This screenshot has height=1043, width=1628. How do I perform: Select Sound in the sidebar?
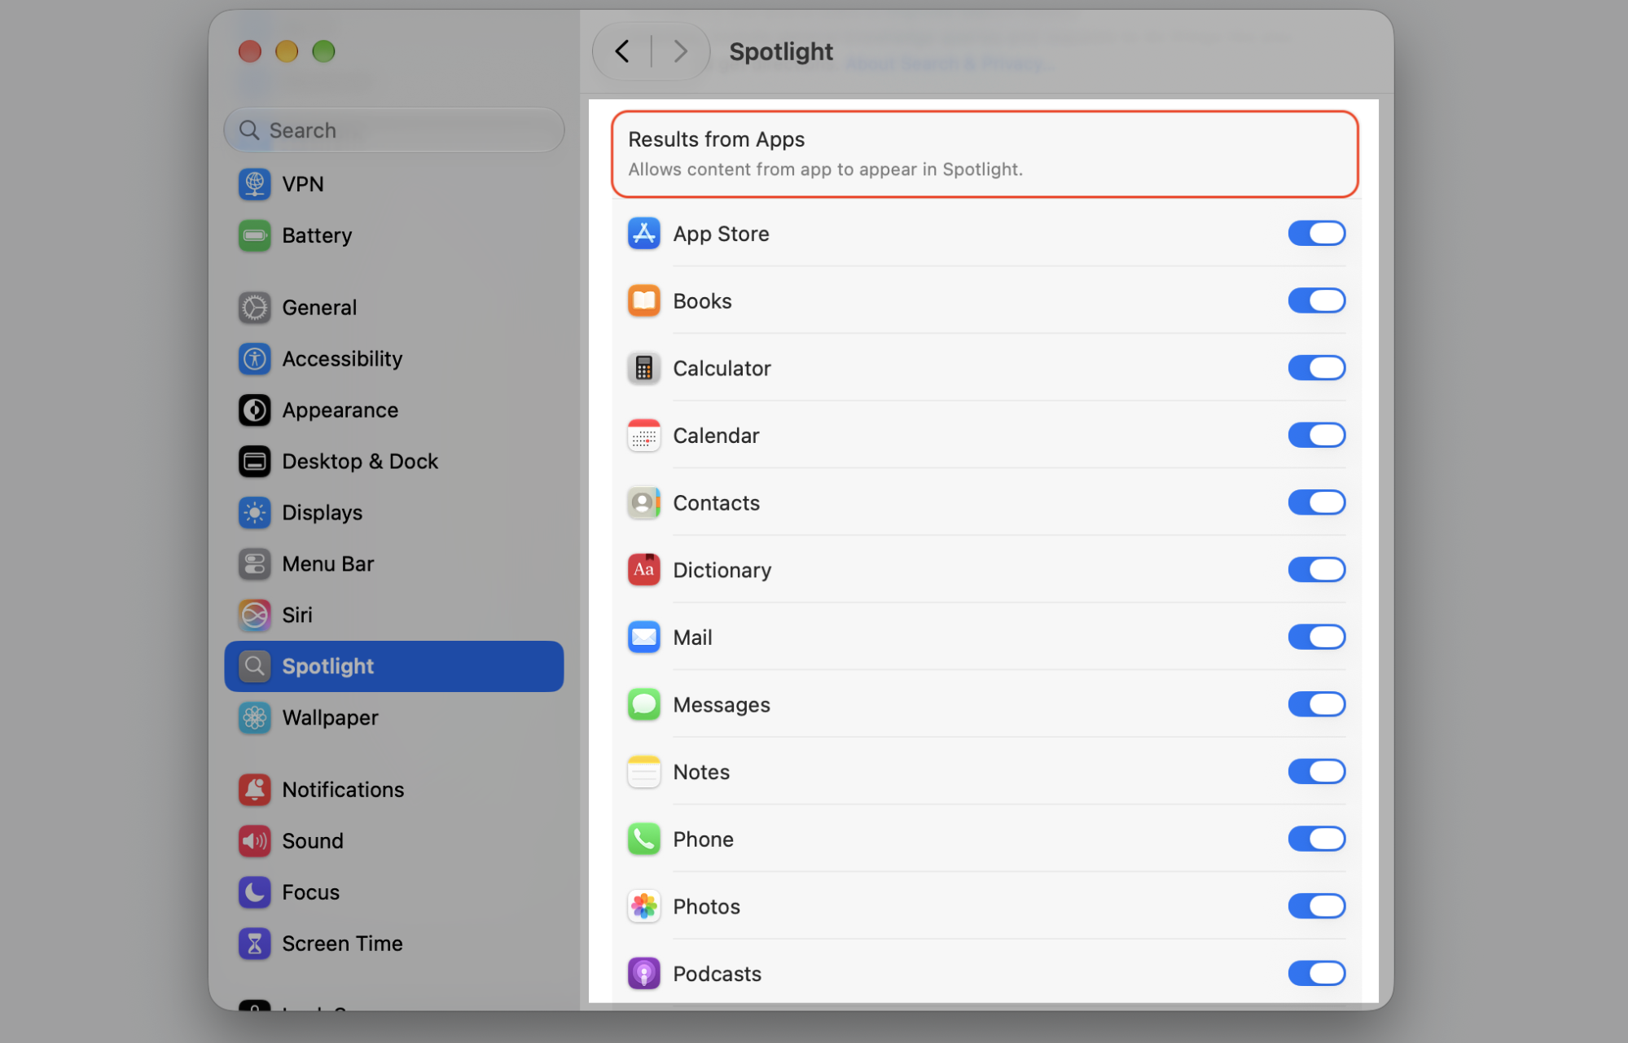(x=393, y=841)
